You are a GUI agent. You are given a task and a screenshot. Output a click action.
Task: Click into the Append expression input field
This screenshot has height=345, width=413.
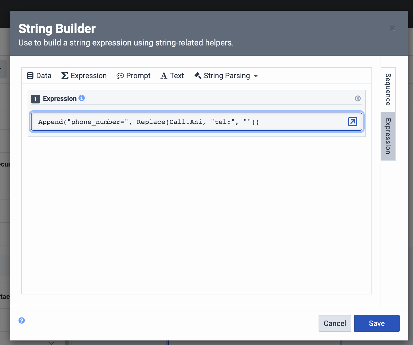(x=188, y=122)
